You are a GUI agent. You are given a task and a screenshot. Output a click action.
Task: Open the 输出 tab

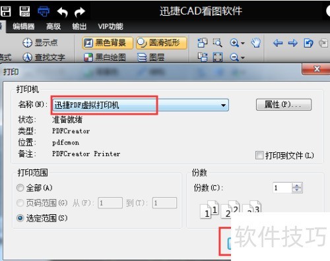[x=79, y=26]
